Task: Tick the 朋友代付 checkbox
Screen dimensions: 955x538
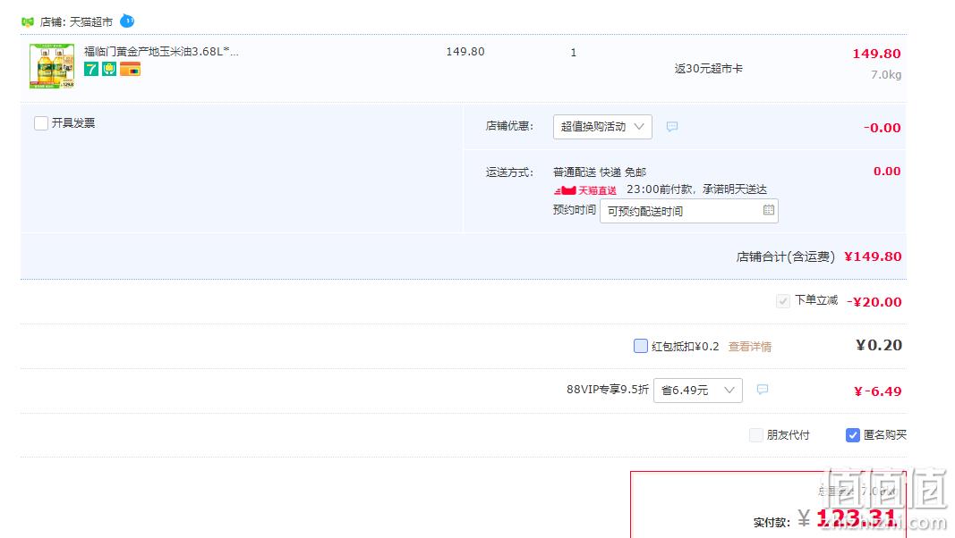Action: [x=755, y=435]
